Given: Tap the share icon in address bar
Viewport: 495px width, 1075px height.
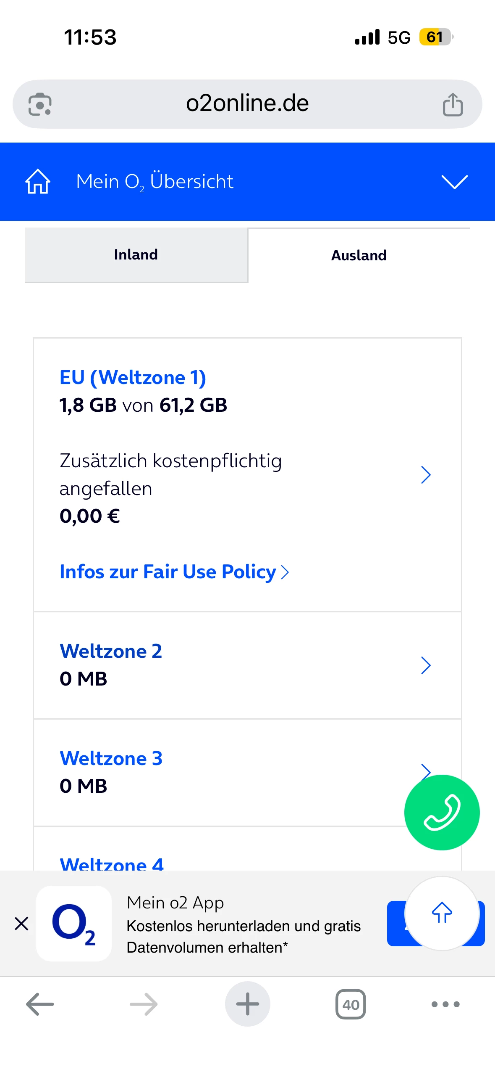Looking at the screenshot, I should click(x=453, y=104).
